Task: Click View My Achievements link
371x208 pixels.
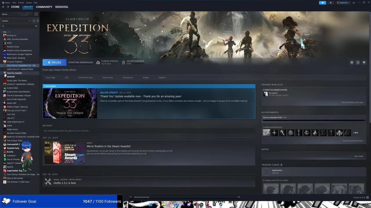Action: (353, 141)
